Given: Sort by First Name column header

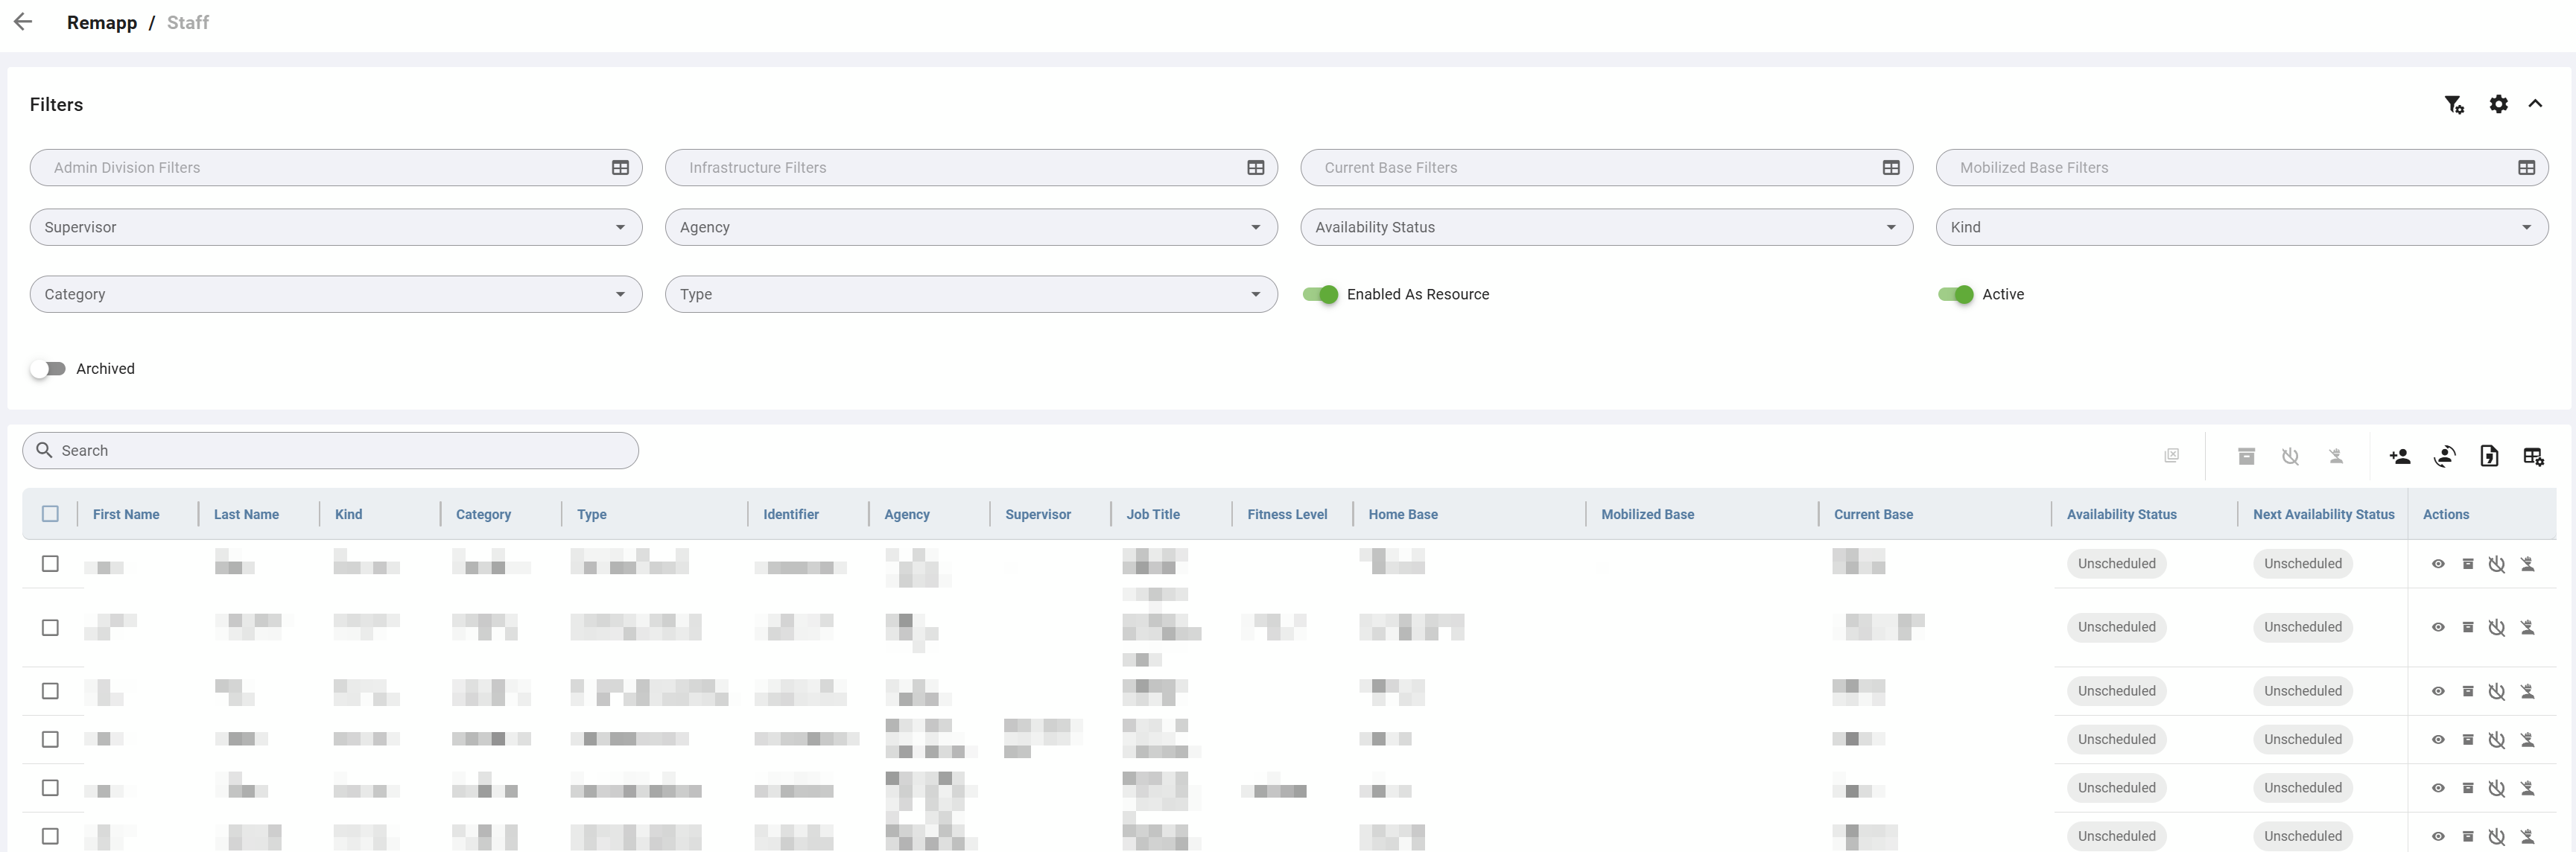Looking at the screenshot, I should (x=126, y=514).
